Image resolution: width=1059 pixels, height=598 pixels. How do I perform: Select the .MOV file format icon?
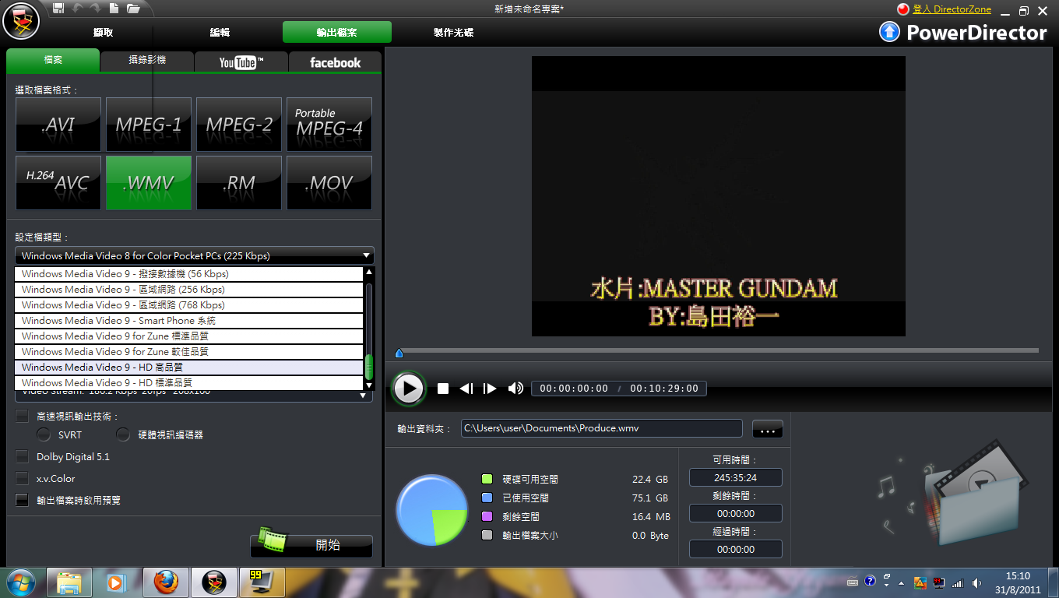(329, 183)
